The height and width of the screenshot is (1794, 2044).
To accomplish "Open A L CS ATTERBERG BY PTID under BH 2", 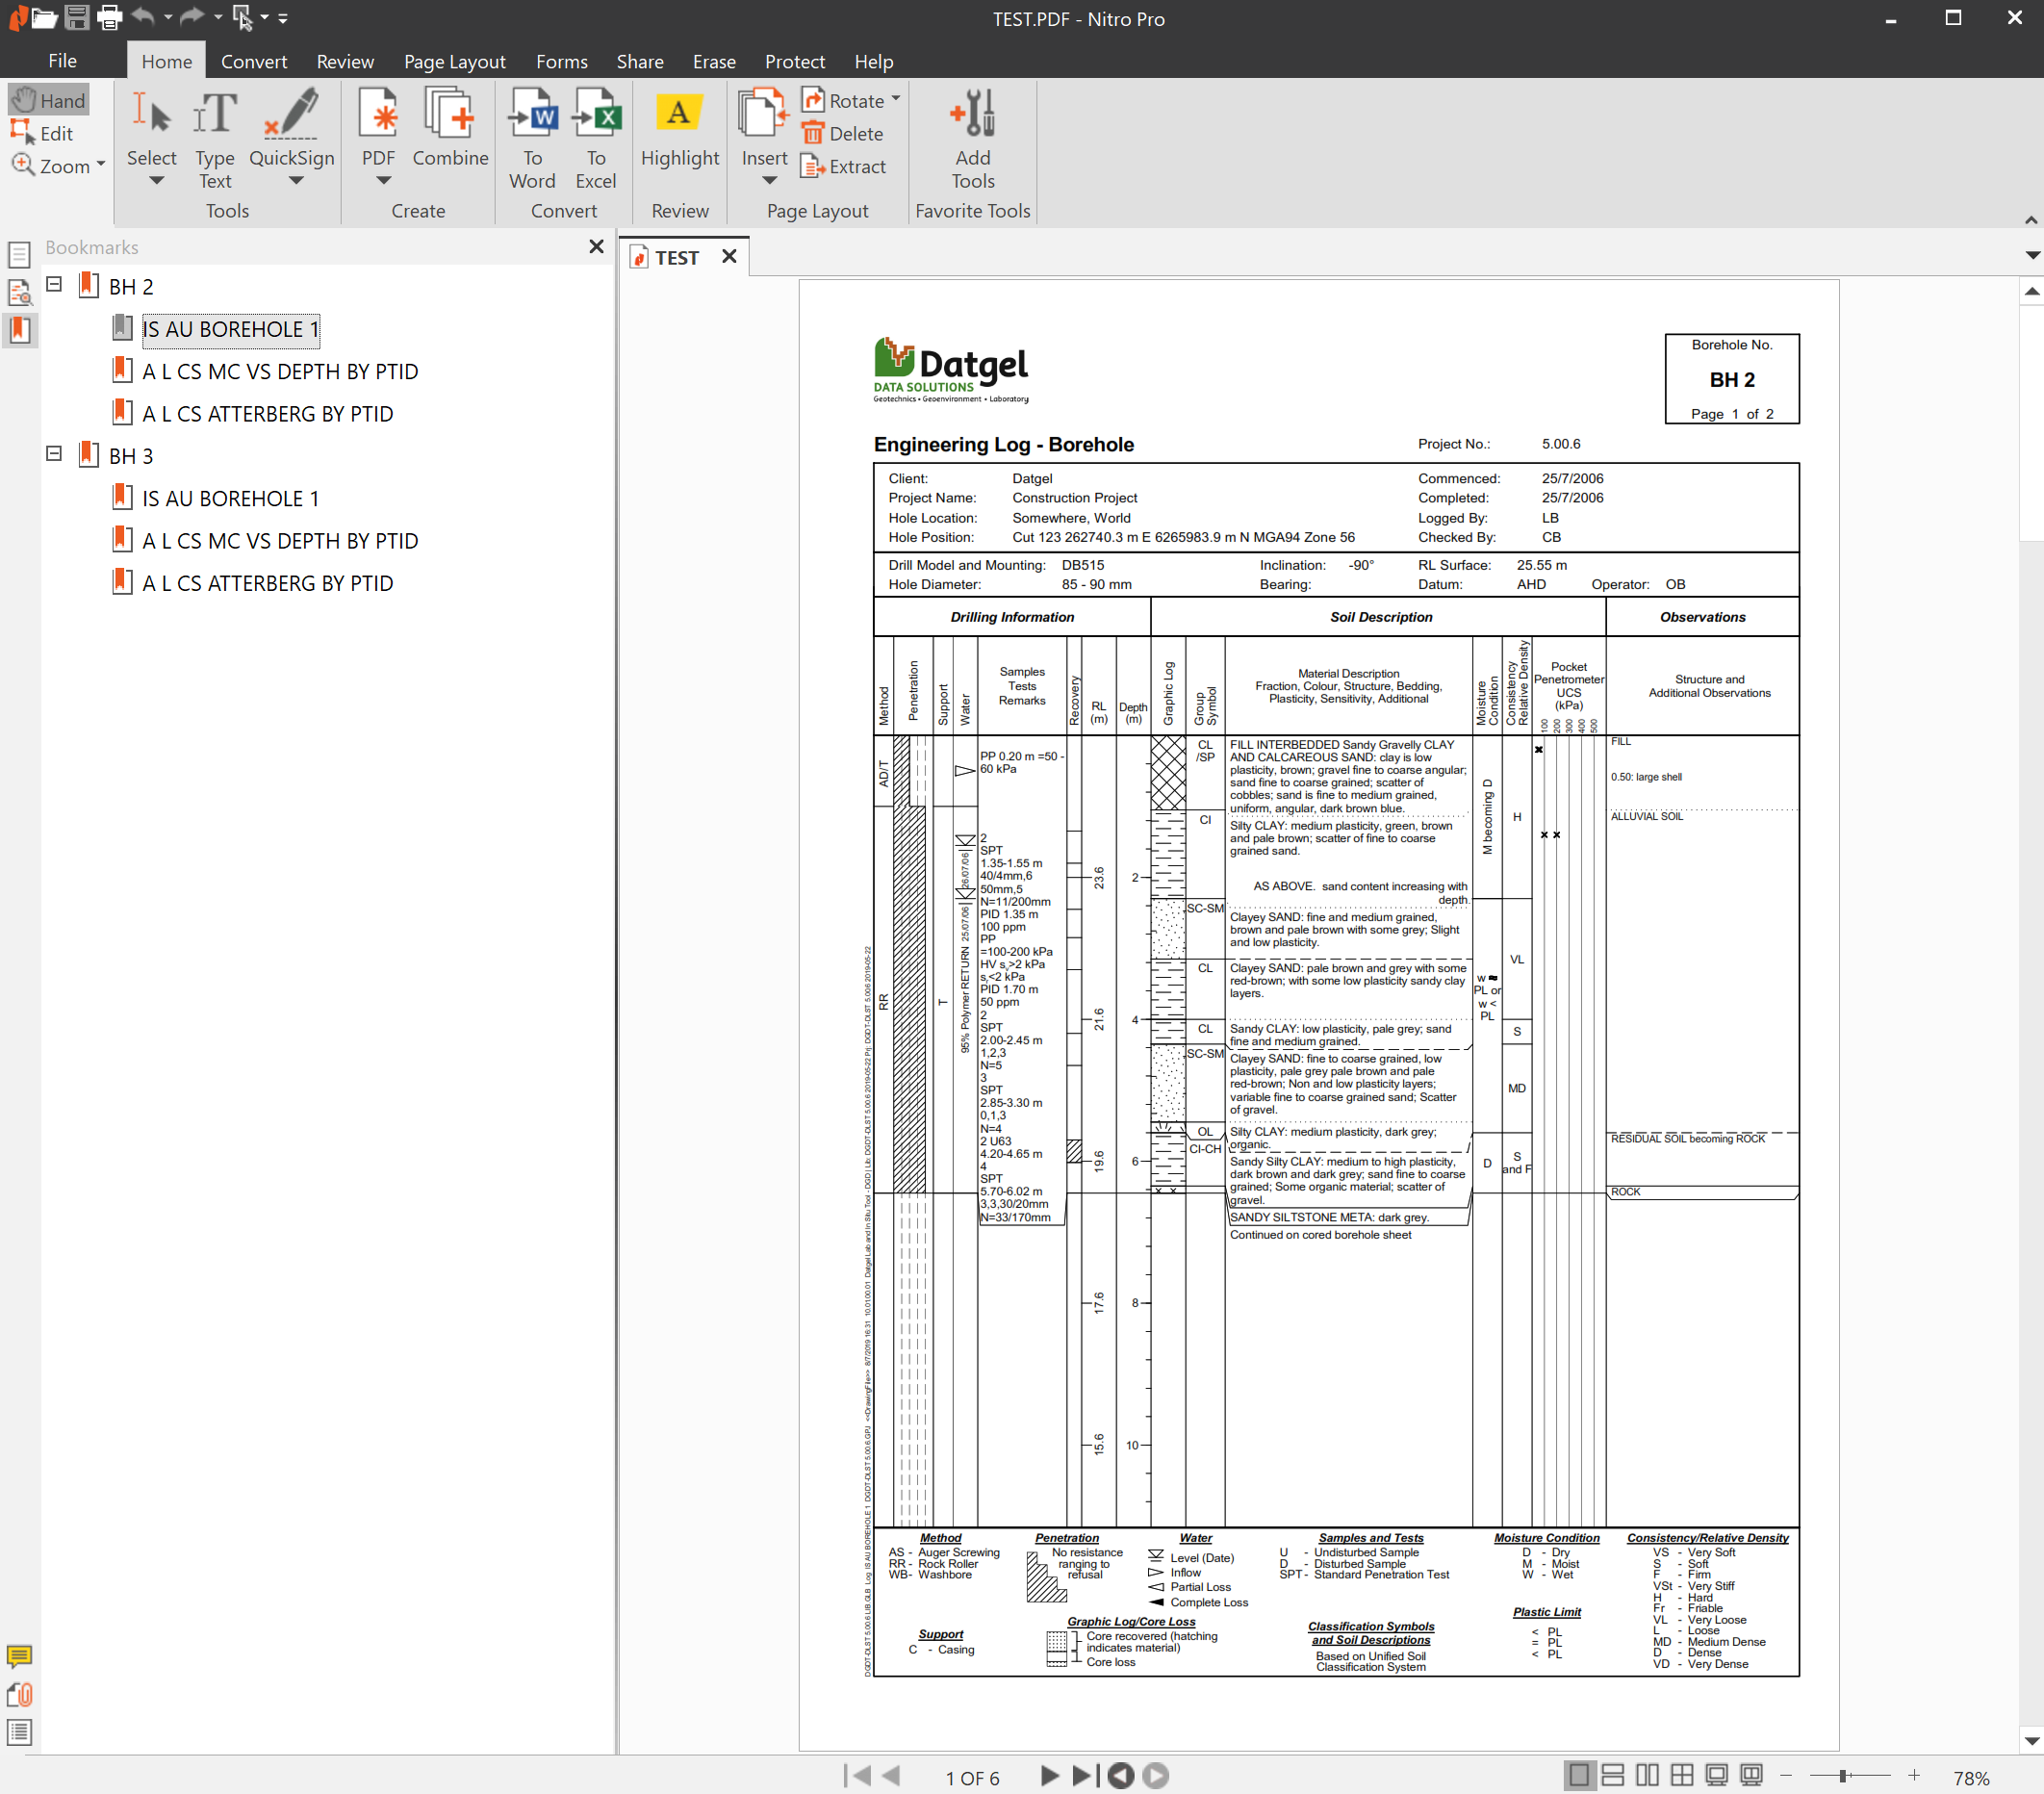I will point(267,414).
